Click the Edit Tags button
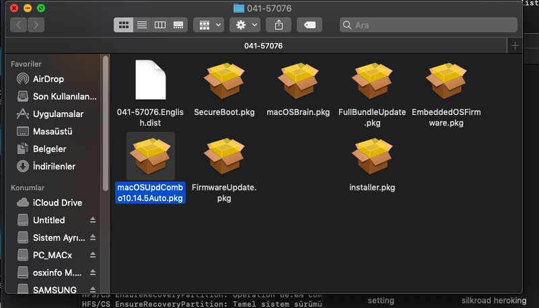 point(309,25)
